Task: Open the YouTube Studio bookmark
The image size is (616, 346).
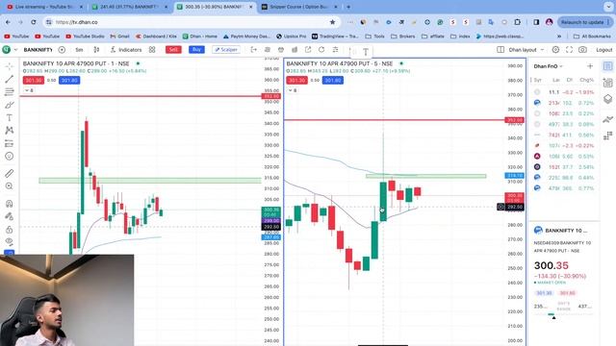Action: 86,37
